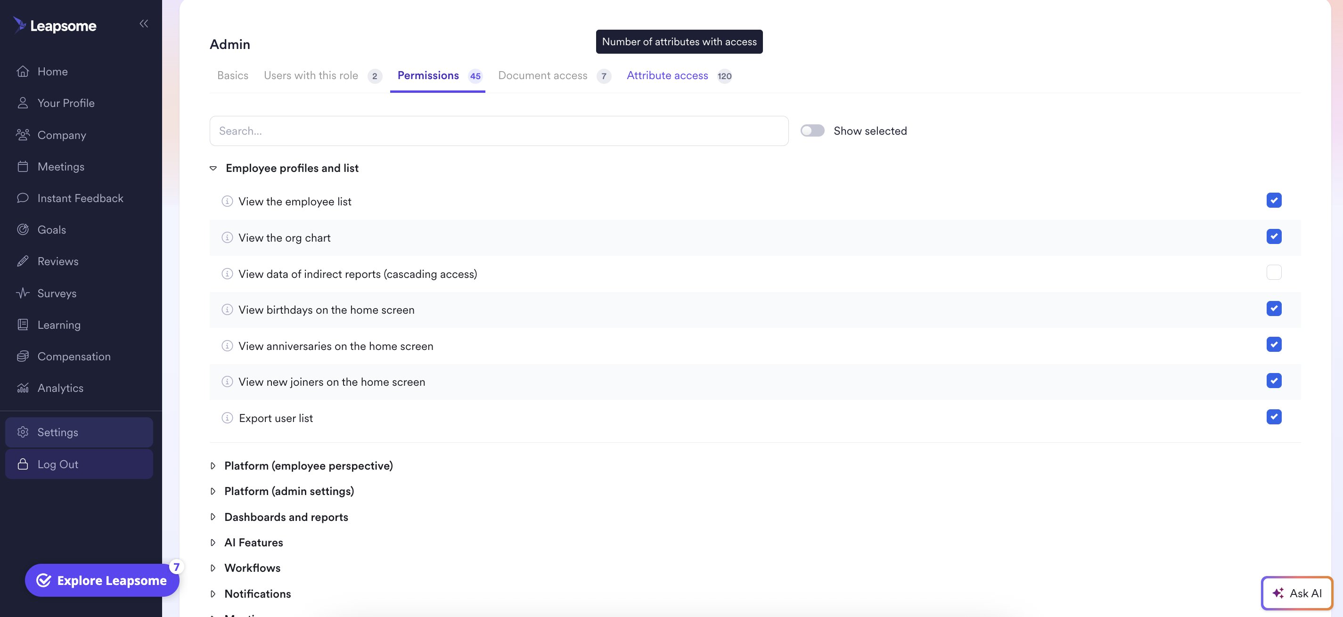Uncheck View anniversaries on the home screen
Image resolution: width=1343 pixels, height=617 pixels.
[1274, 344]
